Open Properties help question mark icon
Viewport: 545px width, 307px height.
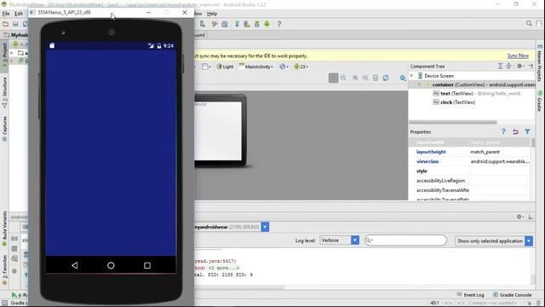[x=503, y=131]
